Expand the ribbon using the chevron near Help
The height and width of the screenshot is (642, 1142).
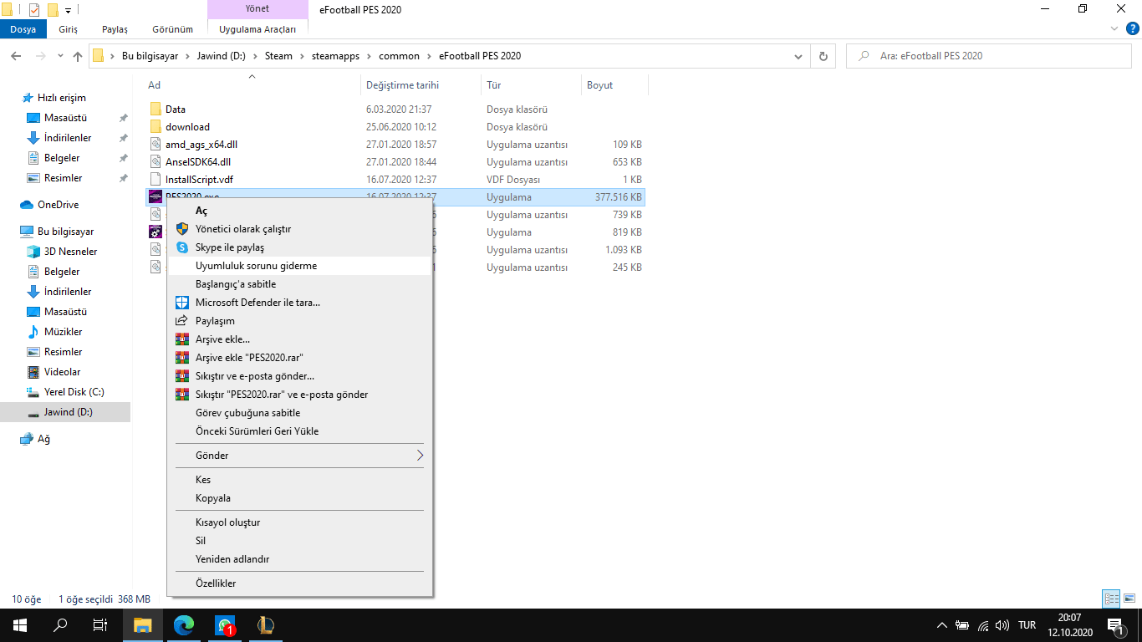(x=1113, y=28)
